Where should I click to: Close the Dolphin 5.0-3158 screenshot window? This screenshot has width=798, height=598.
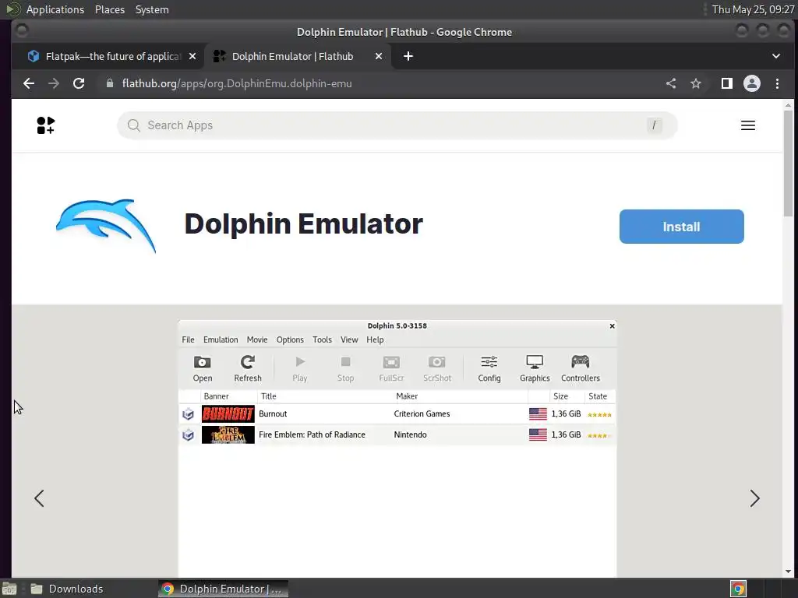(x=613, y=326)
